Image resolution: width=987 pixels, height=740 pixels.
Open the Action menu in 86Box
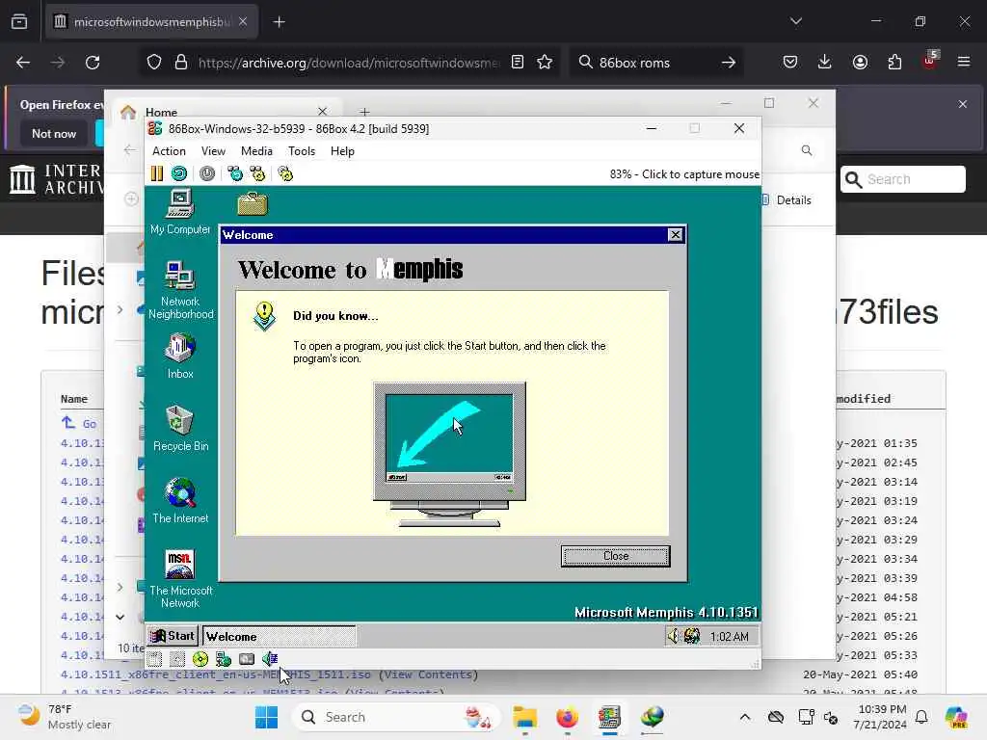(169, 151)
